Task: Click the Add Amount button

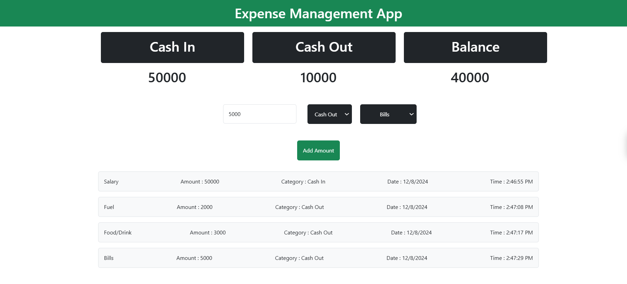Action: pyautogui.click(x=318, y=150)
